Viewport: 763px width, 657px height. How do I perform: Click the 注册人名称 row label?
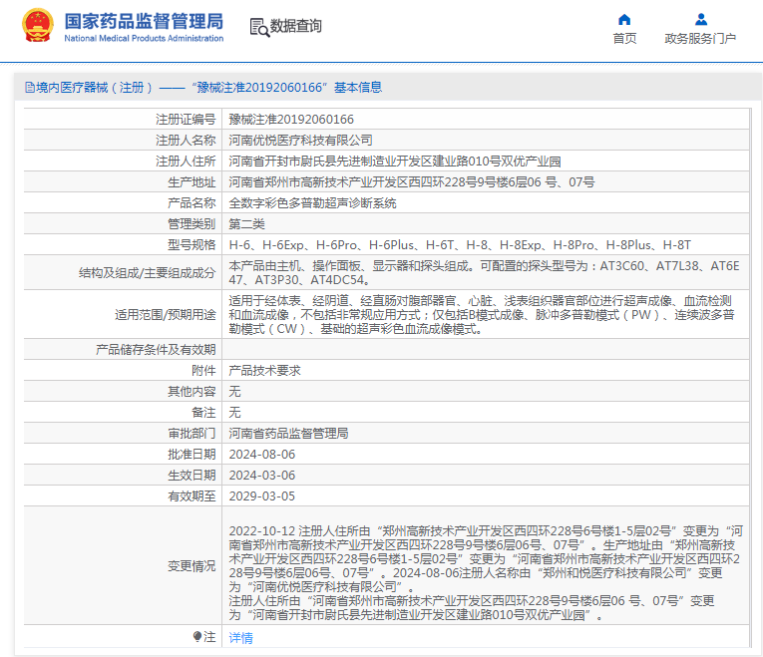tap(186, 140)
